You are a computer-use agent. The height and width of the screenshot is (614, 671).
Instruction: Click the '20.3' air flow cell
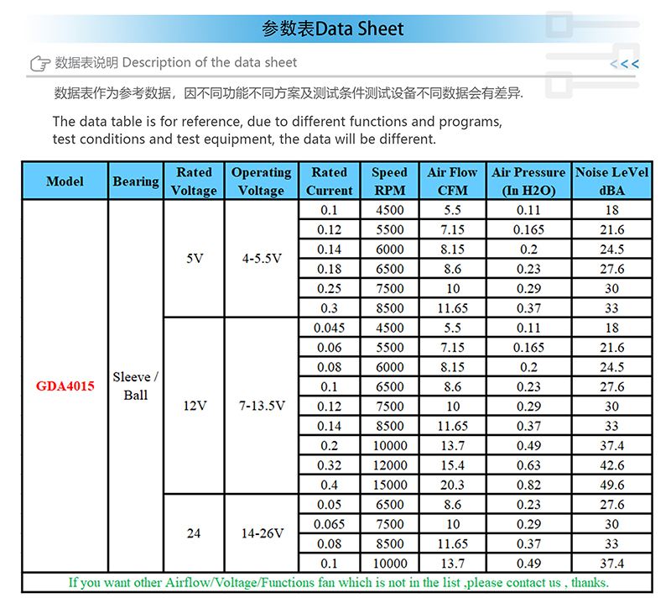452,485
